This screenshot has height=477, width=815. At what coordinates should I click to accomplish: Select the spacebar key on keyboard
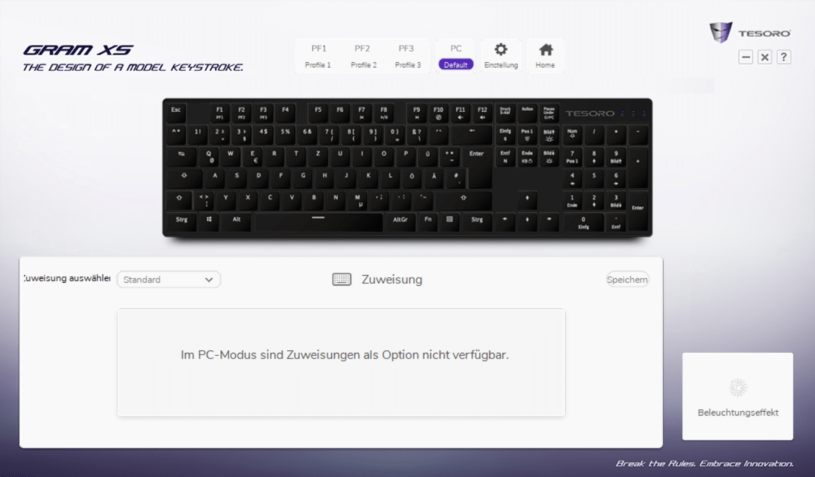[x=318, y=221]
